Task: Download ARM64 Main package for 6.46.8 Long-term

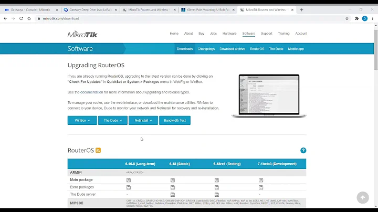Action: [x=129, y=180]
